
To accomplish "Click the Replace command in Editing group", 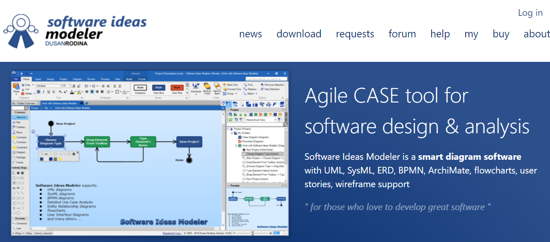I will click(251, 89).
